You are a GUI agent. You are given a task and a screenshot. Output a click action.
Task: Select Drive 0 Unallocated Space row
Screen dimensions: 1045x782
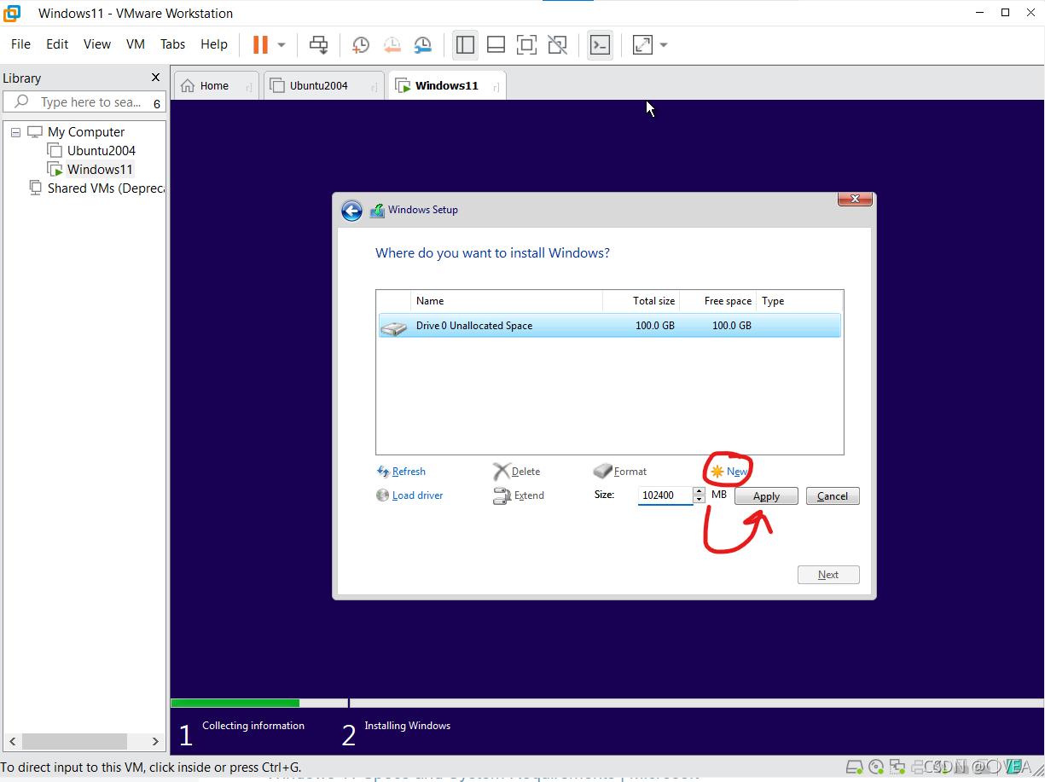click(x=609, y=326)
